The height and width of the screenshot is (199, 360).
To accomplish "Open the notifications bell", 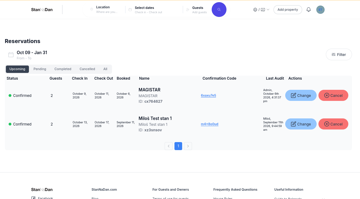I will click(x=309, y=10).
